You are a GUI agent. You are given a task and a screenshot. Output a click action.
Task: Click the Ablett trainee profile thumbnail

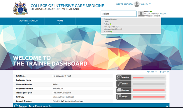(x=141, y=14)
